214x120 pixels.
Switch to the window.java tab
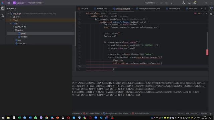pyautogui.click(x=101, y=9)
